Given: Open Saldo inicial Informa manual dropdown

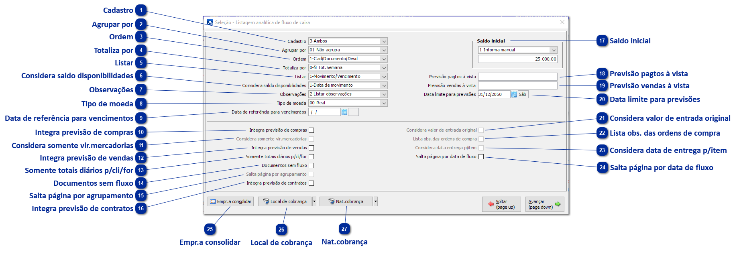Looking at the screenshot, I should [554, 50].
